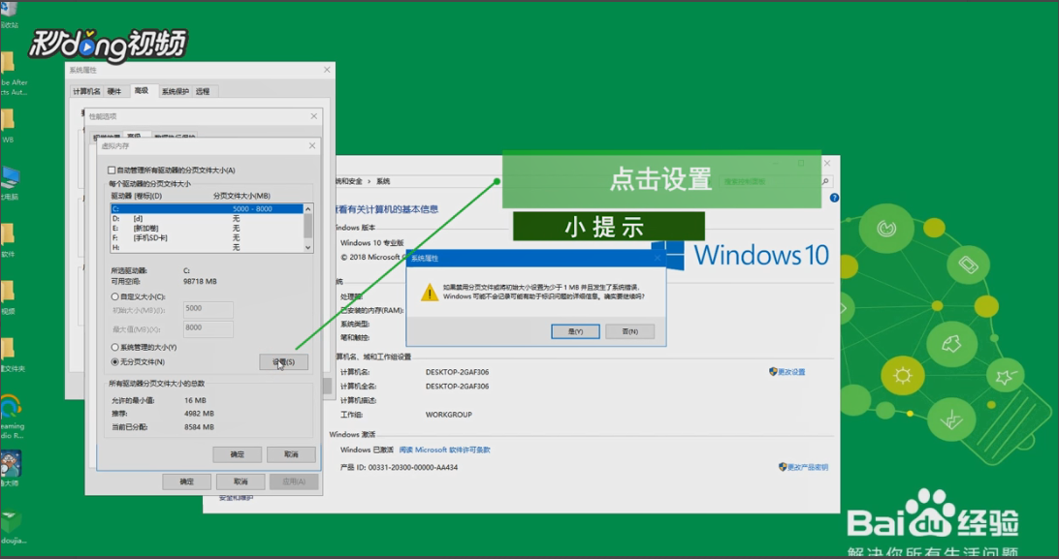
Task: Click the WORKGROUP workgroup value
Action: click(x=449, y=415)
